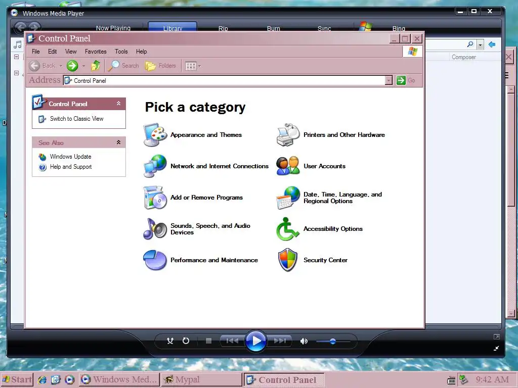This screenshot has height=388, width=518.
Task: Open Date, Time, Language, Regional icon
Action: click(x=288, y=198)
